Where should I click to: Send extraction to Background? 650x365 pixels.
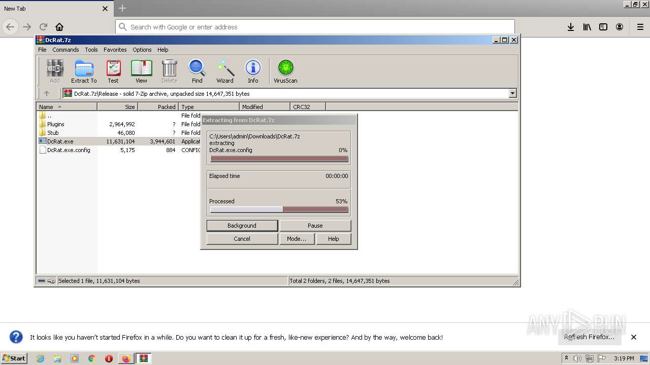point(242,226)
